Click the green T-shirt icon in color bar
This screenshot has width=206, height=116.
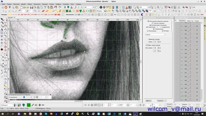[23, 105]
